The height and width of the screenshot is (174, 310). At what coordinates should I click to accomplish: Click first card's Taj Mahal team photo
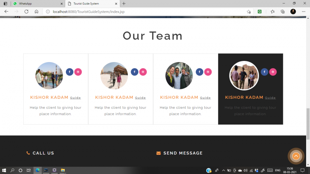pyautogui.click(x=49, y=76)
